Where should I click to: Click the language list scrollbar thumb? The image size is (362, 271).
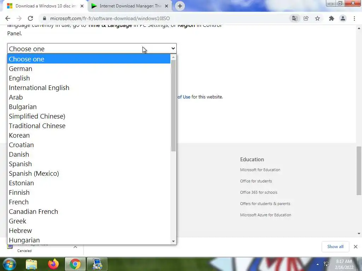pos(173,106)
